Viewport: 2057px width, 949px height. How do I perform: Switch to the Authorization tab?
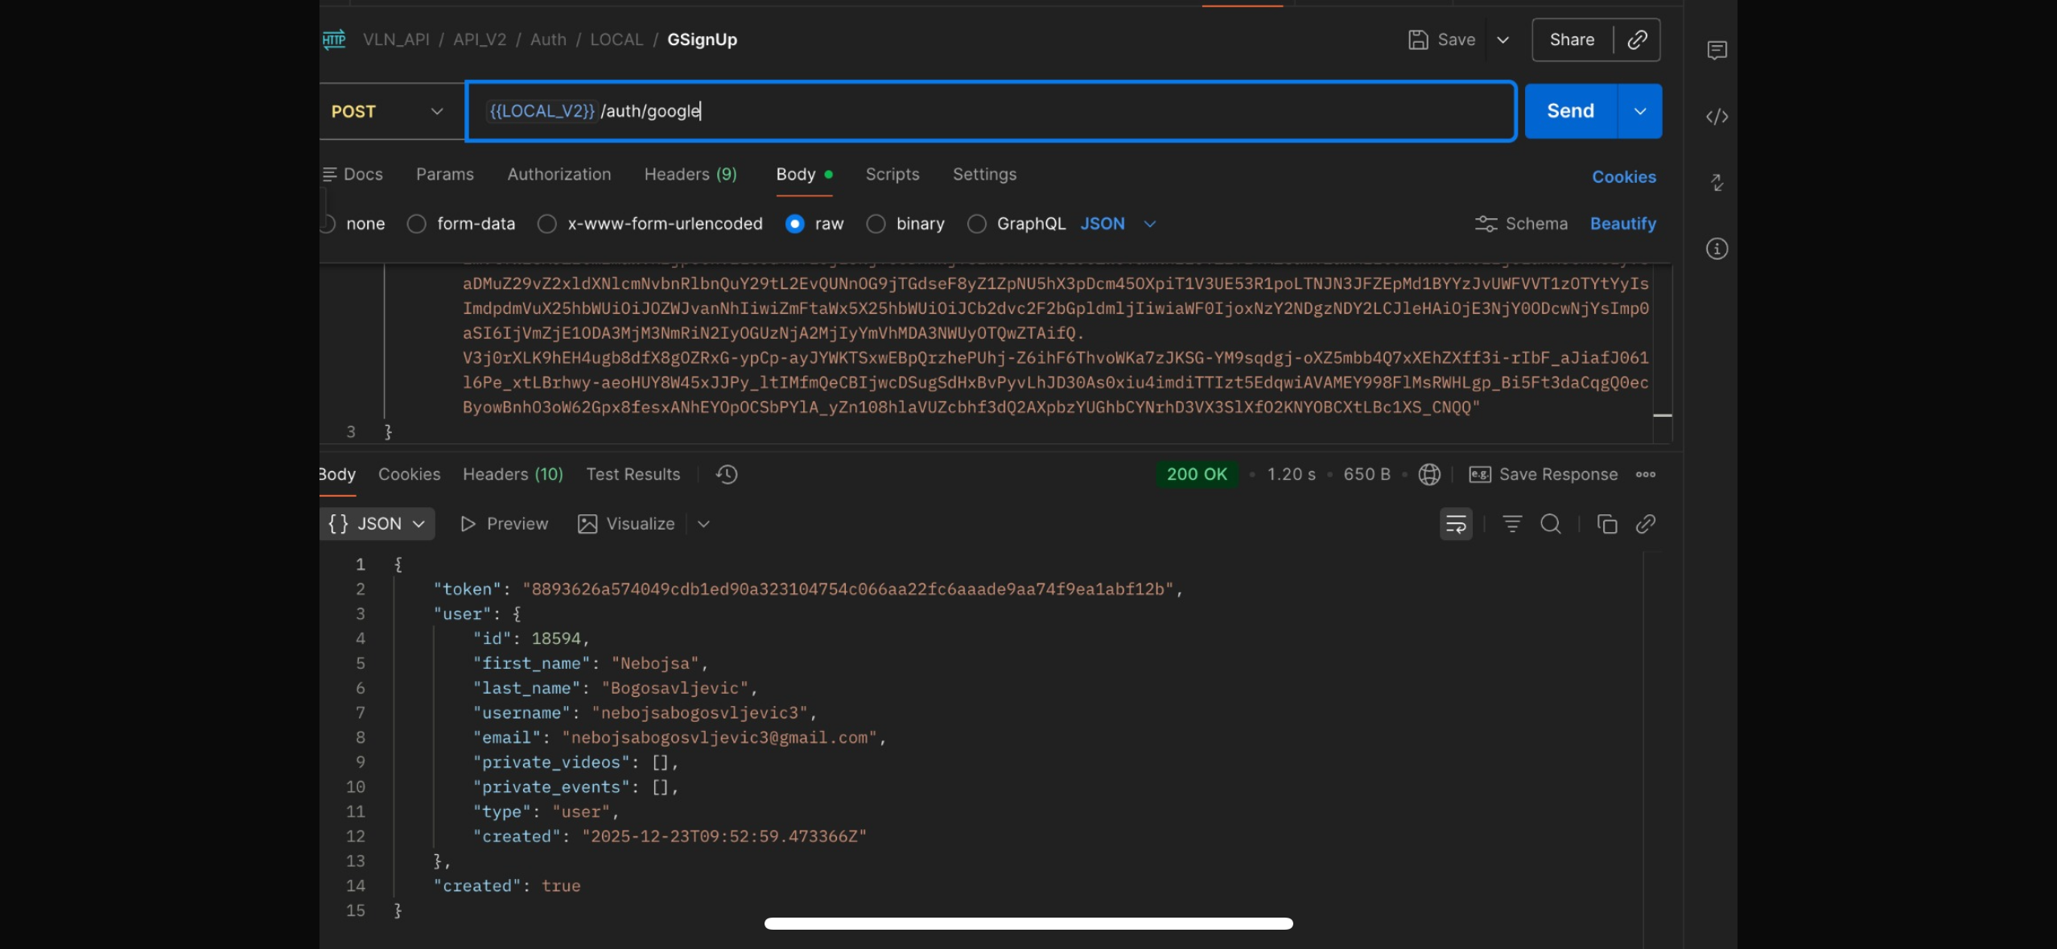click(x=559, y=174)
